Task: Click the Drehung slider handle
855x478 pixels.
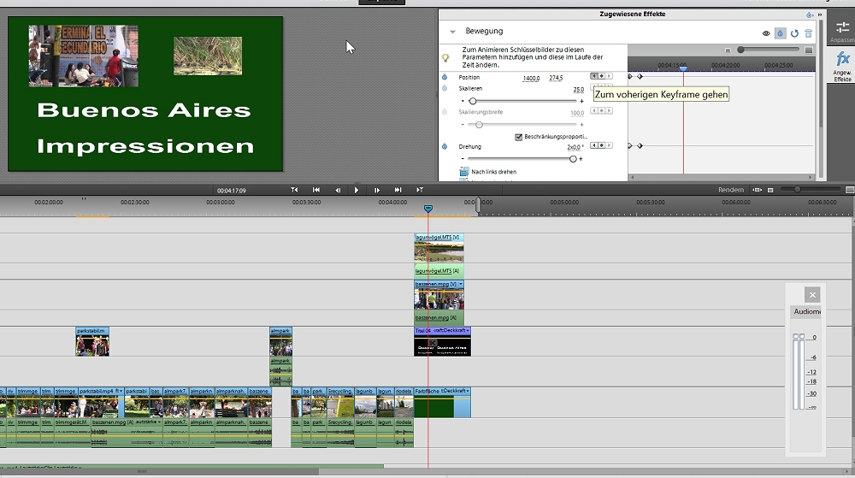Action: pos(573,158)
